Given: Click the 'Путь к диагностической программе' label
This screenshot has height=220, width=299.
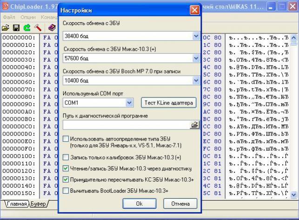Looking at the screenshot, I should tap(105, 116).
